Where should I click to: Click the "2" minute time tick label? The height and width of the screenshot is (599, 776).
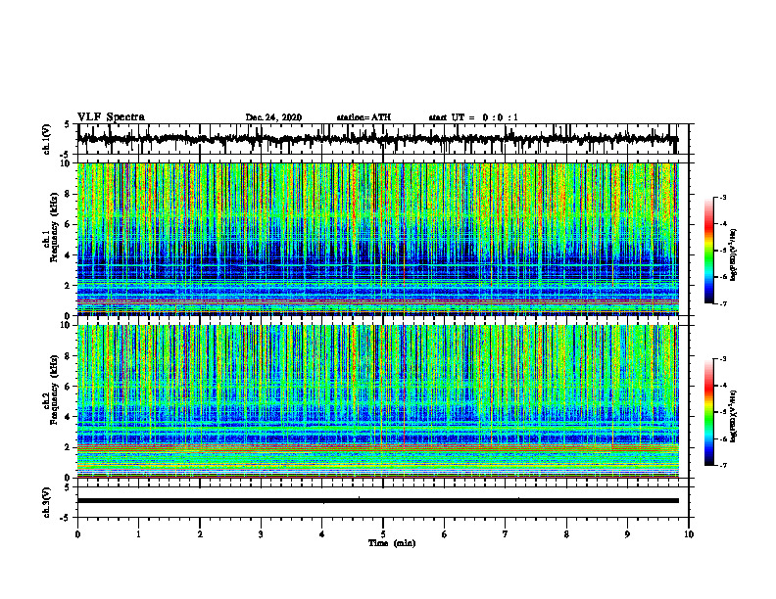[200, 534]
